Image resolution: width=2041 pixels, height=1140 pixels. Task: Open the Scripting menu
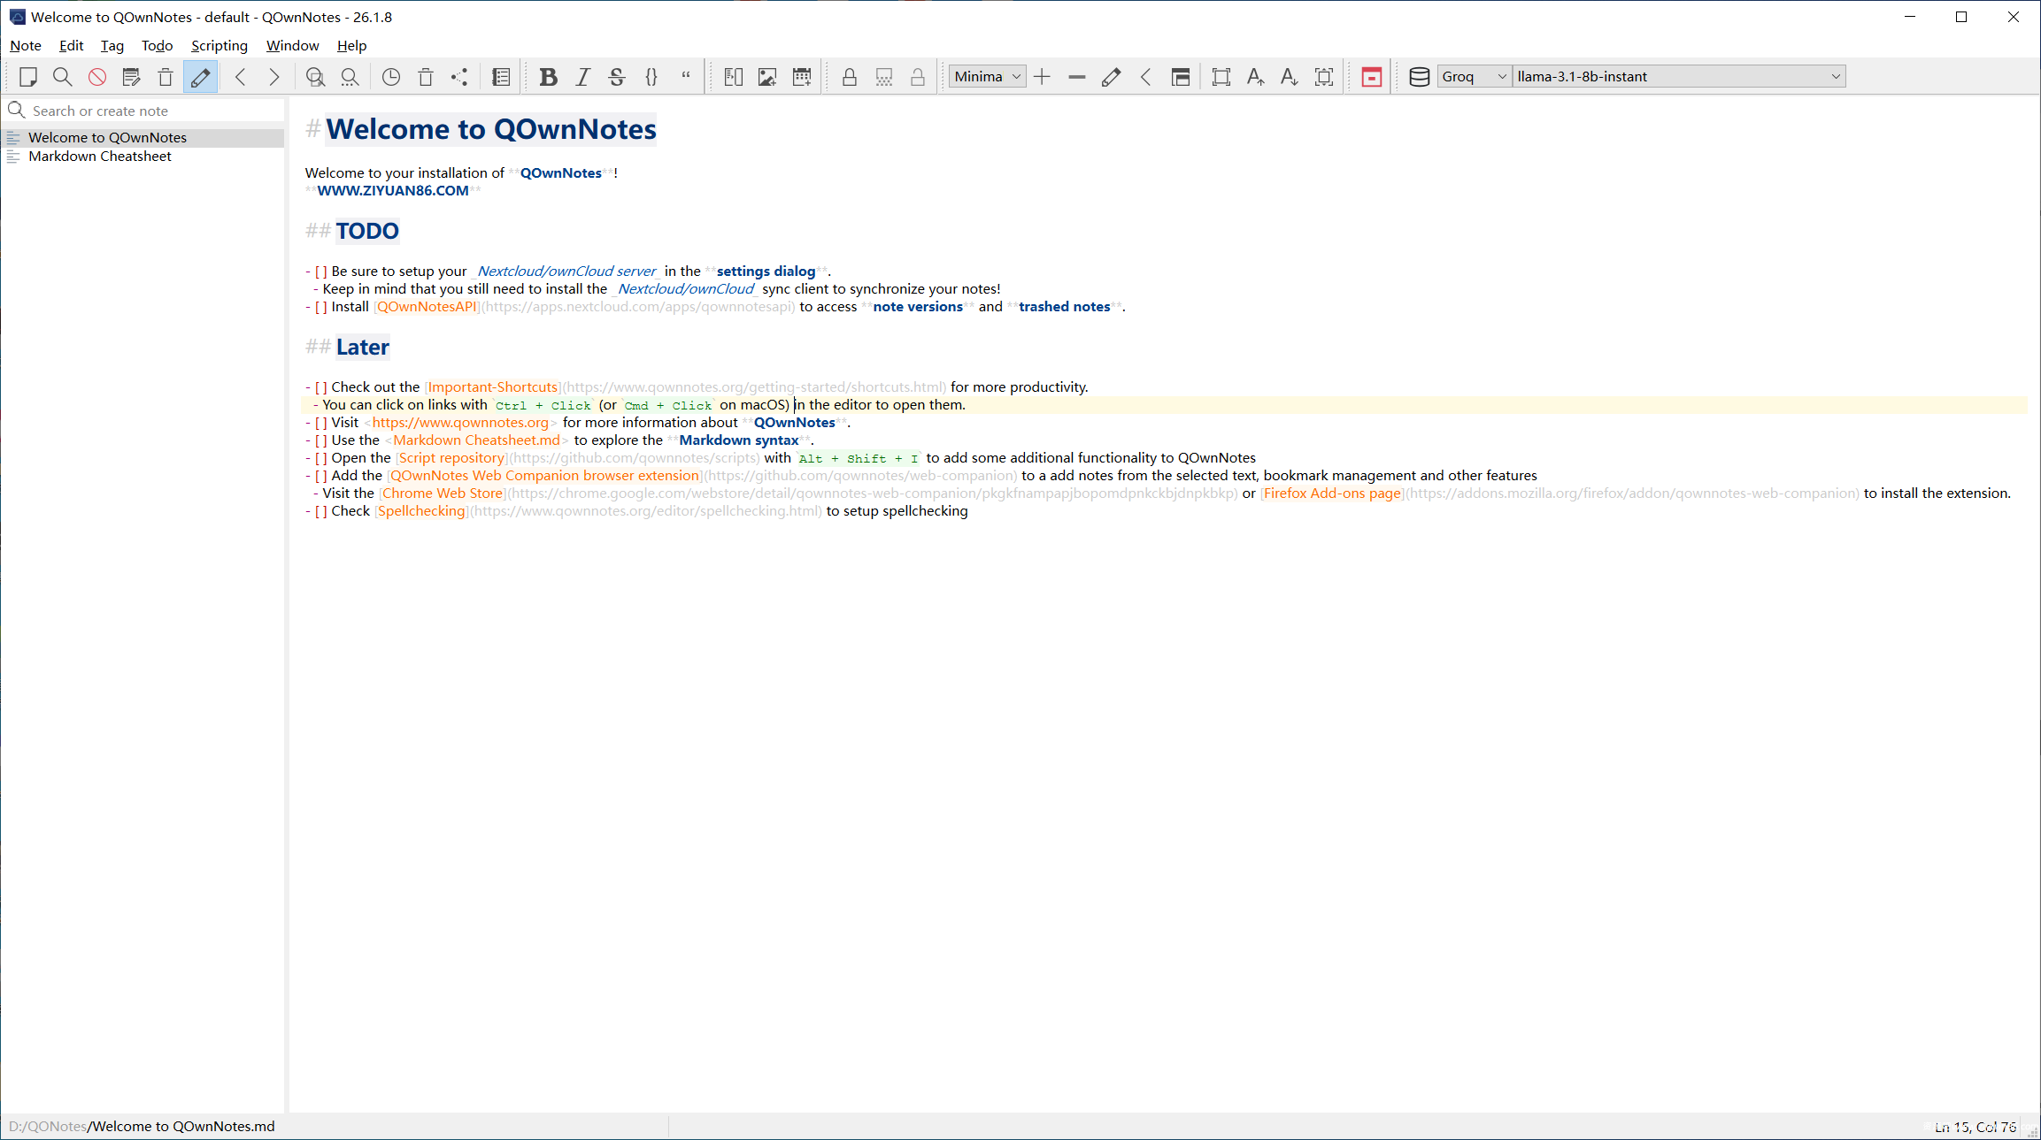pos(219,46)
